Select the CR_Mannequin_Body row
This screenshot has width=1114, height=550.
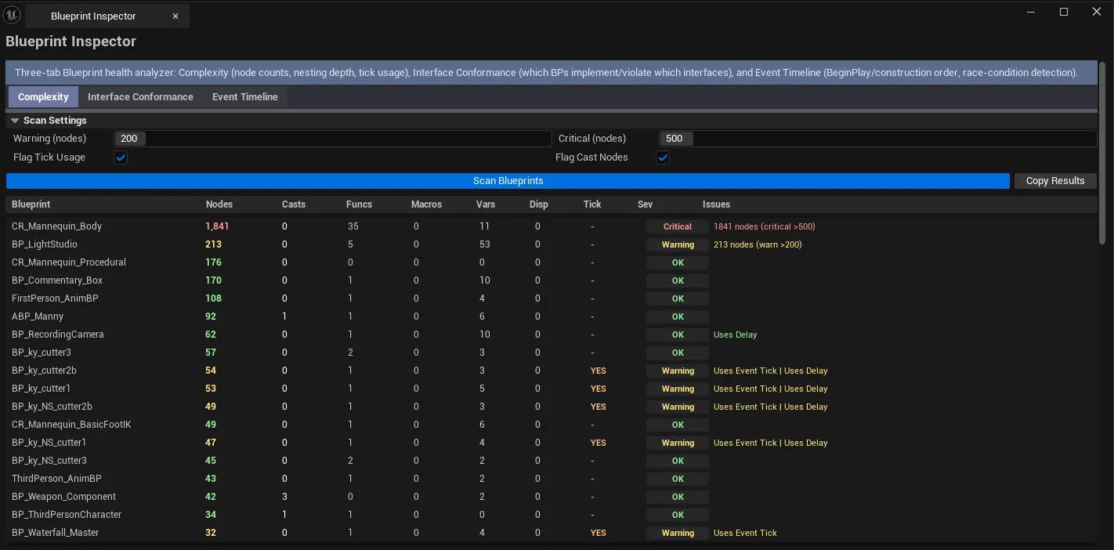click(x=552, y=226)
